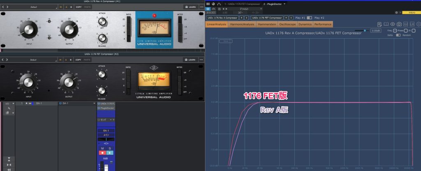Toggle the Freq checkbox
Screen dimensions: 421x171
pos(395,30)
